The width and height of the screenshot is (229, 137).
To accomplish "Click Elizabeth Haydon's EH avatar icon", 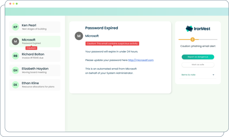I will coord(15,70).
